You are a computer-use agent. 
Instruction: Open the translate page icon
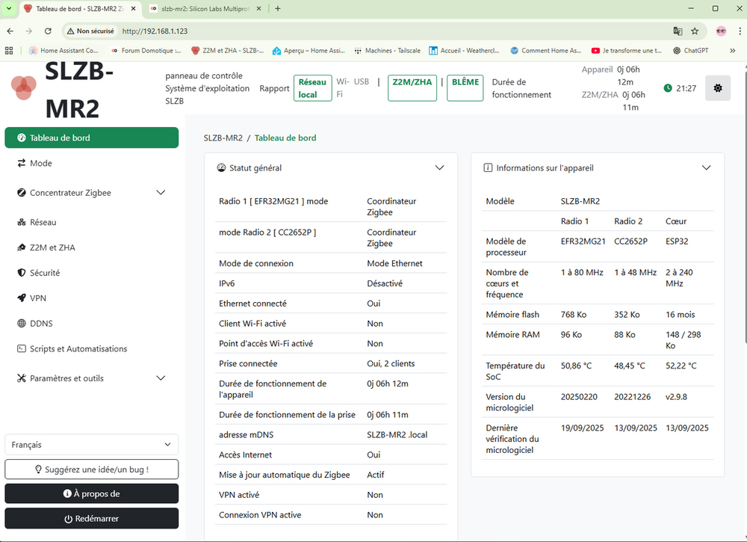(678, 31)
